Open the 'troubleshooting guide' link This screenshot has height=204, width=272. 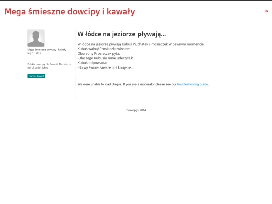coord(192,84)
